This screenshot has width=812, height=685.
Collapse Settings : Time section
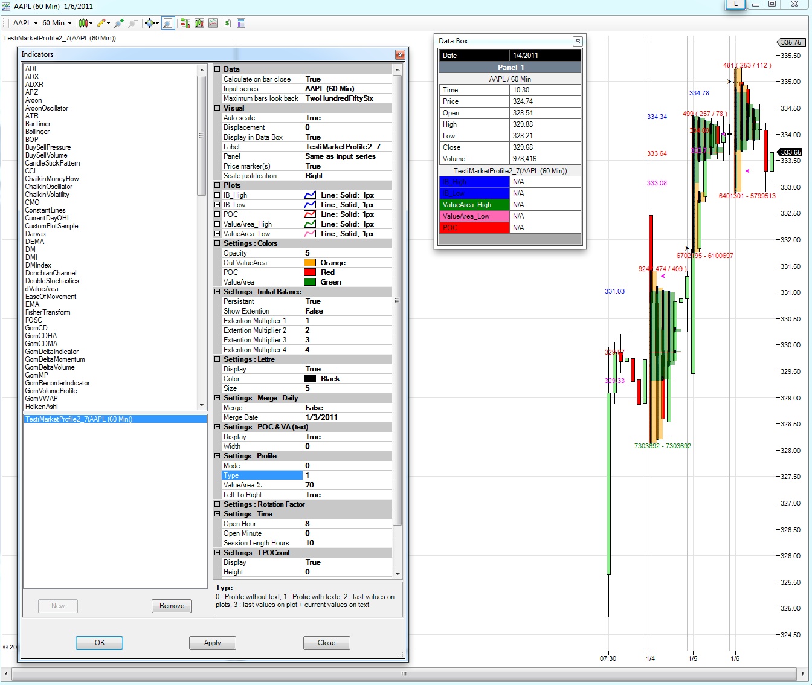click(x=217, y=514)
